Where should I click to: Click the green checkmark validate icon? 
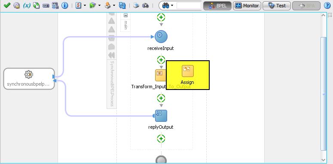pos(7,5)
